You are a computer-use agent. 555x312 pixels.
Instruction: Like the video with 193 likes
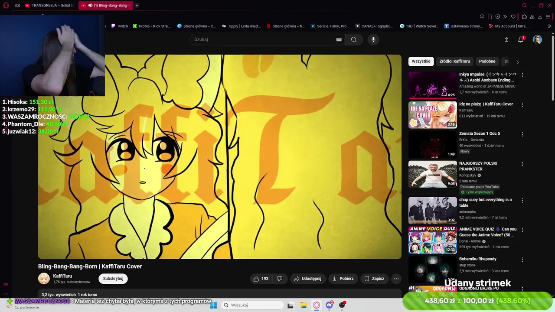tap(261, 279)
